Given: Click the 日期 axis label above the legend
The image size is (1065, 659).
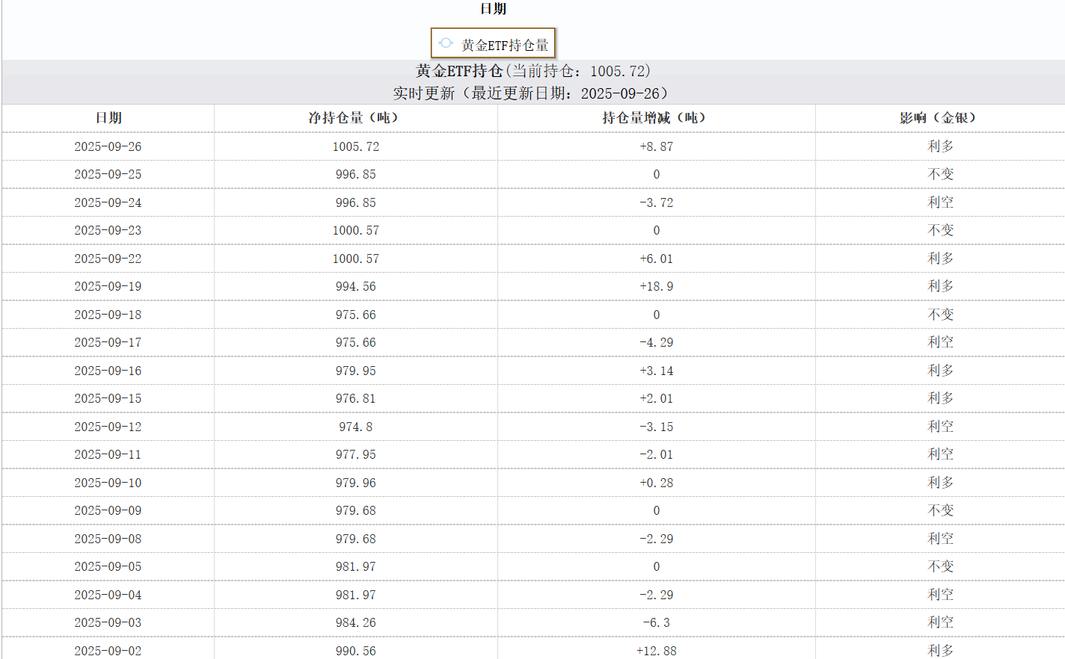Looking at the screenshot, I should click(x=493, y=9).
